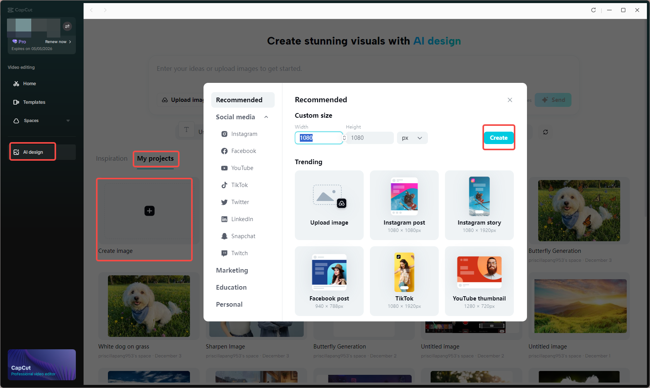
Task: Increment Width using the stepper arrows
Action: coord(344,136)
